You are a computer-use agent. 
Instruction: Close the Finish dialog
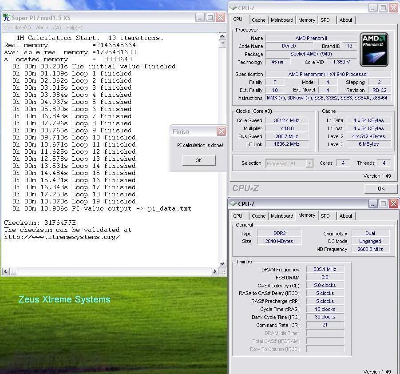pyautogui.click(x=221, y=131)
